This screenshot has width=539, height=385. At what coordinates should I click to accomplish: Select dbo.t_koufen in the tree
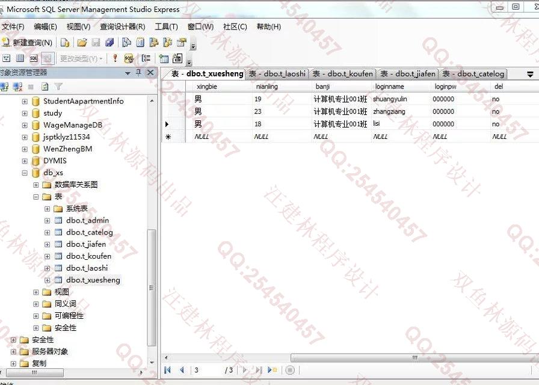pos(88,256)
